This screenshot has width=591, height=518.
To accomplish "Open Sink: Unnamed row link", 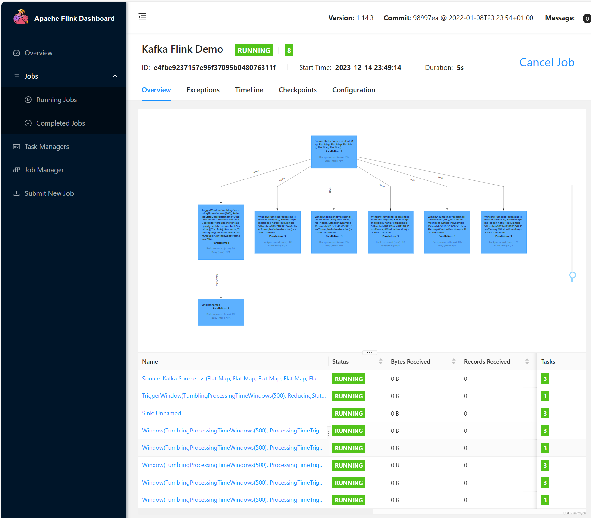I will pos(161,413).
